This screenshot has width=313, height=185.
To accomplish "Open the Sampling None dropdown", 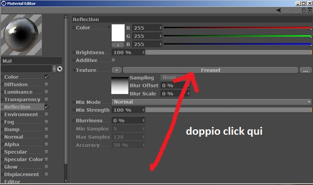I will 175,77.
